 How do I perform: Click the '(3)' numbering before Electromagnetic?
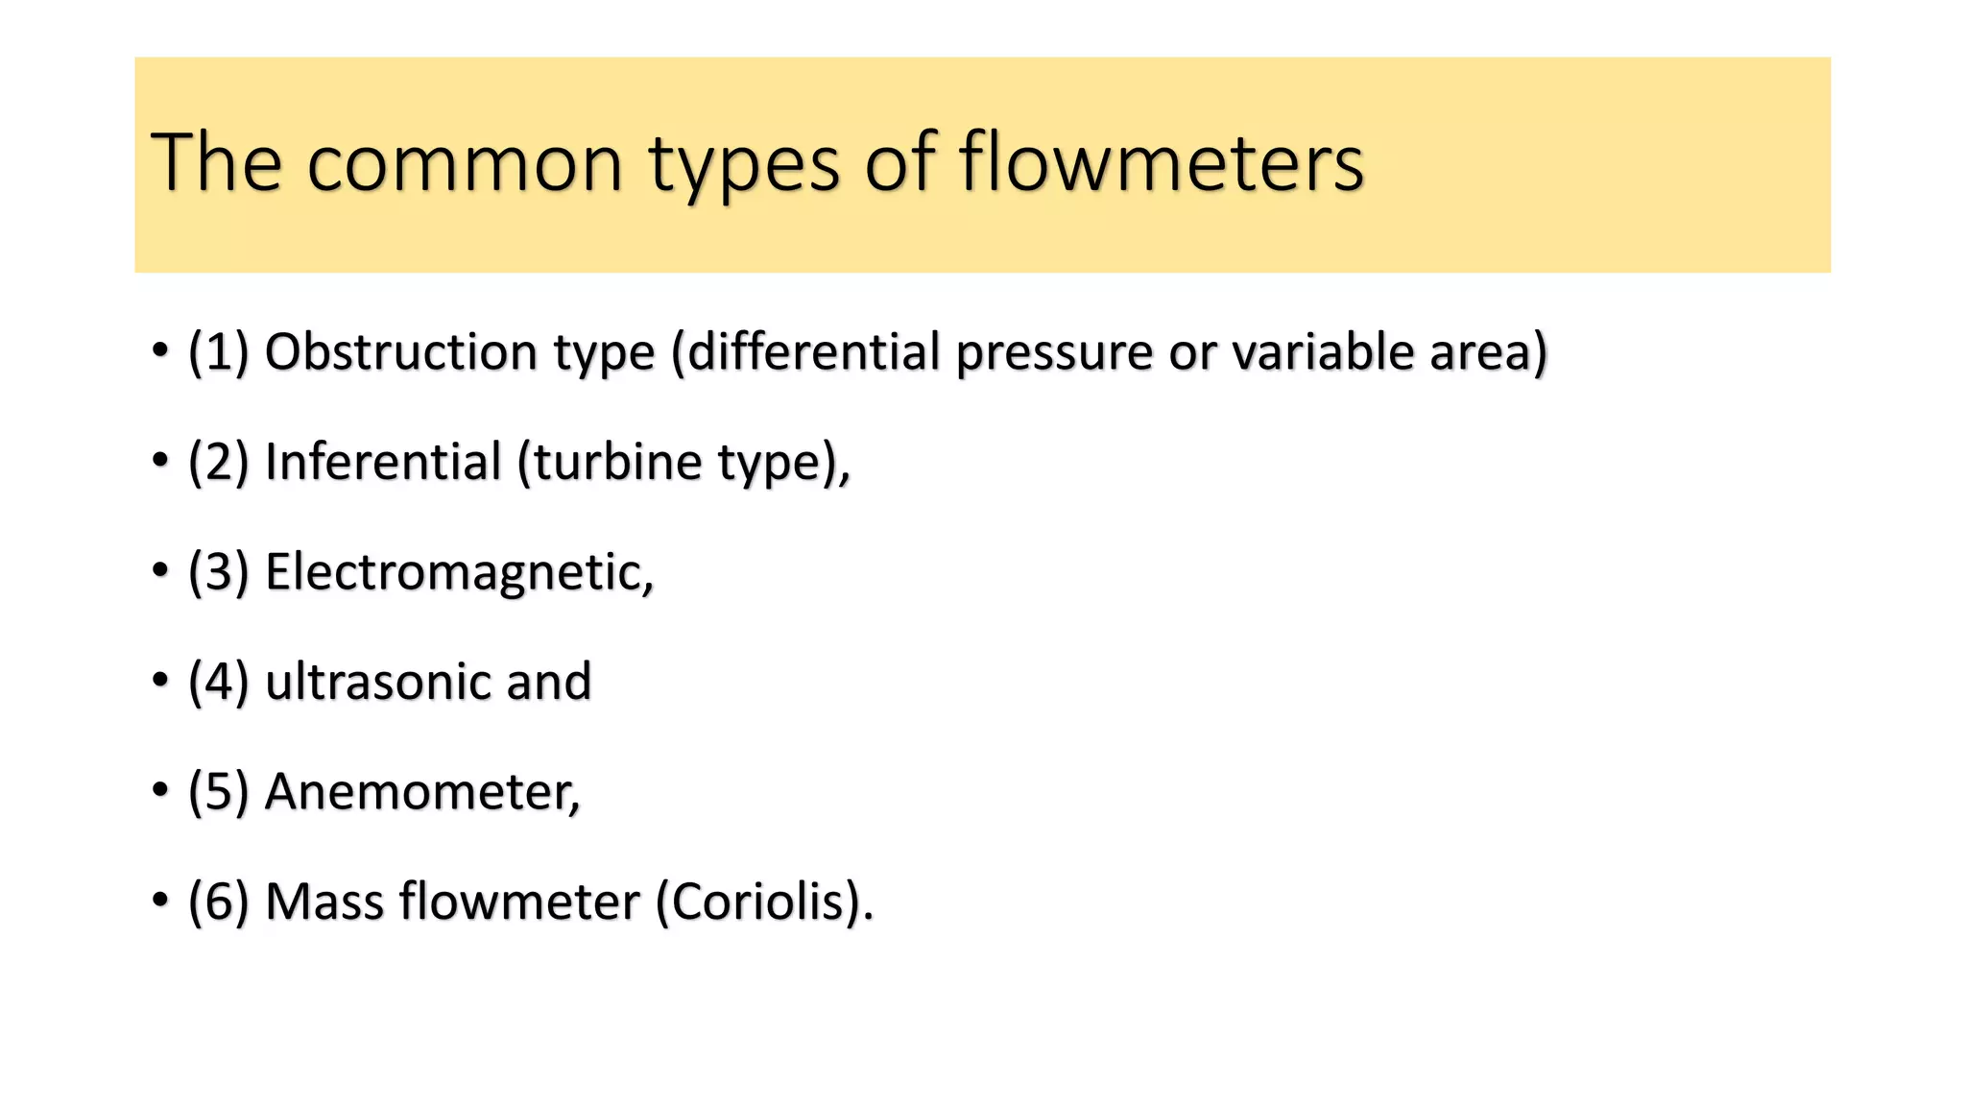pyautogui.click(x=219, y=572)
